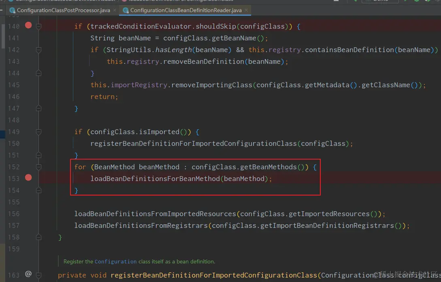
Task: Click trackedConditionEvaluator on line 140
Action: [141, 26]
